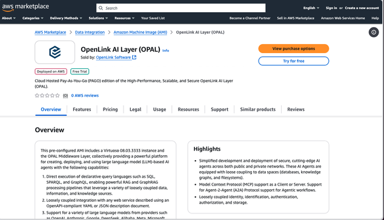The height and width of the screenshot is (220, 384).
Task: Switch to the Usage tab
Action: click(159, 109)
